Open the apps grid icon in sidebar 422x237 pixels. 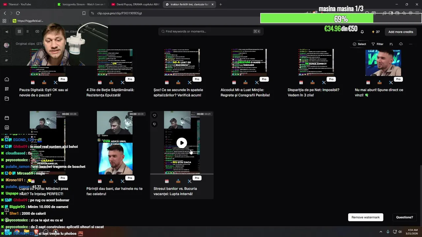tap(7, 89)
